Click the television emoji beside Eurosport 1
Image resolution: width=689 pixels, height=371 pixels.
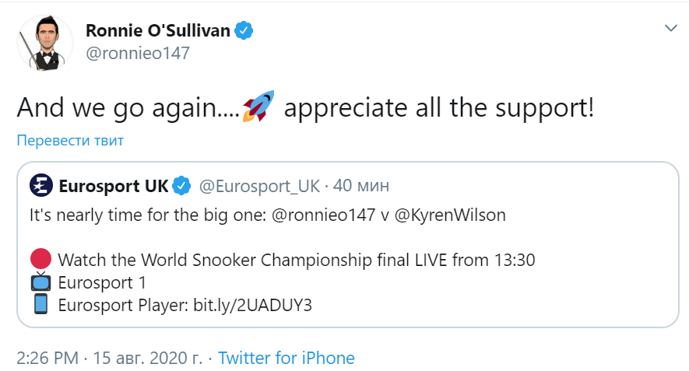tap(42, 282)
